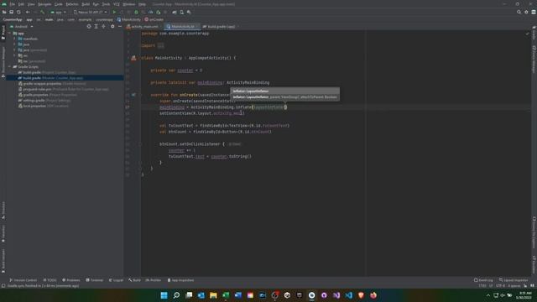Open the Event Log

483,280
